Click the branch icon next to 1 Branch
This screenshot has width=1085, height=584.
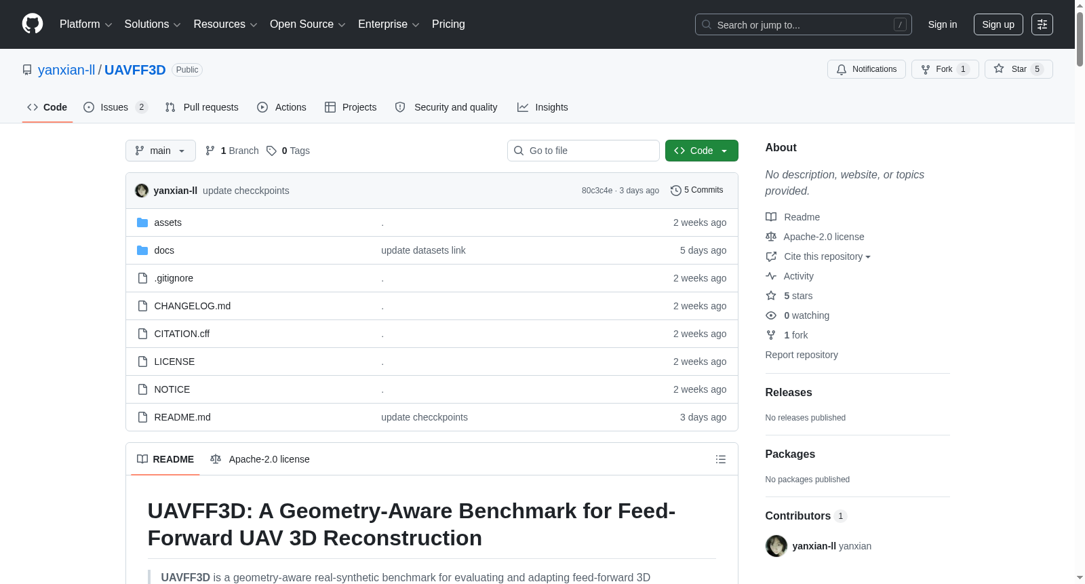(x=210, y=151)
